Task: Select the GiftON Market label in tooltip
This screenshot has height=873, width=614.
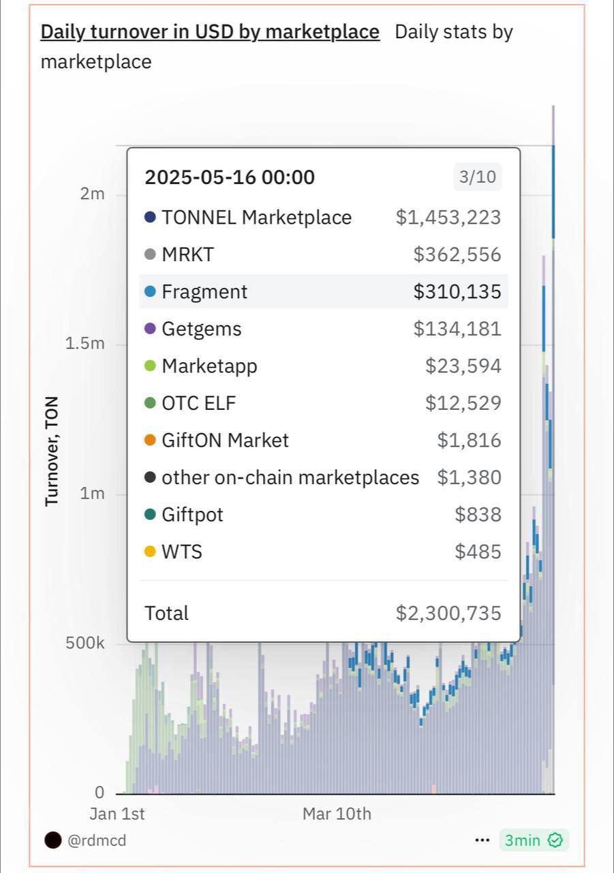Action: (x=226, y=441)
